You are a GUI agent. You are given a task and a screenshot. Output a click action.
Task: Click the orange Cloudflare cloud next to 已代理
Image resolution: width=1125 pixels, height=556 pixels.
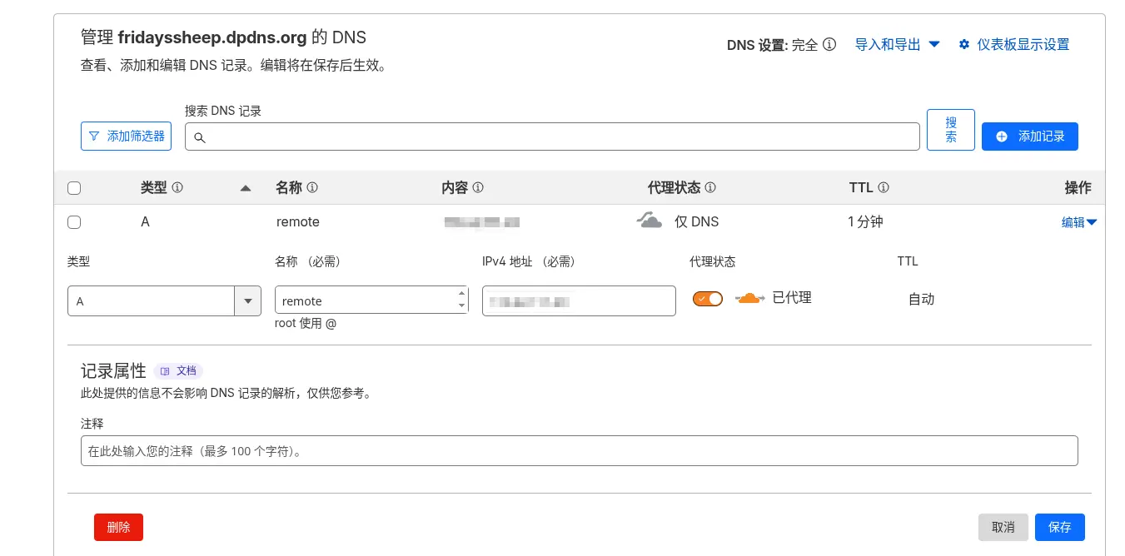click(x=749, y=298)
